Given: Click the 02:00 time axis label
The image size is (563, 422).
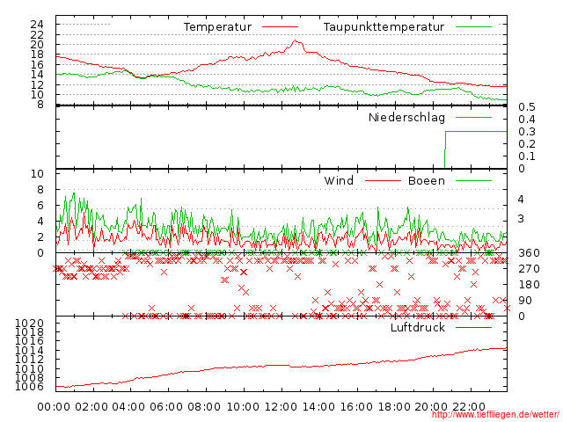Looking at the screenshot, I should 91,407.
